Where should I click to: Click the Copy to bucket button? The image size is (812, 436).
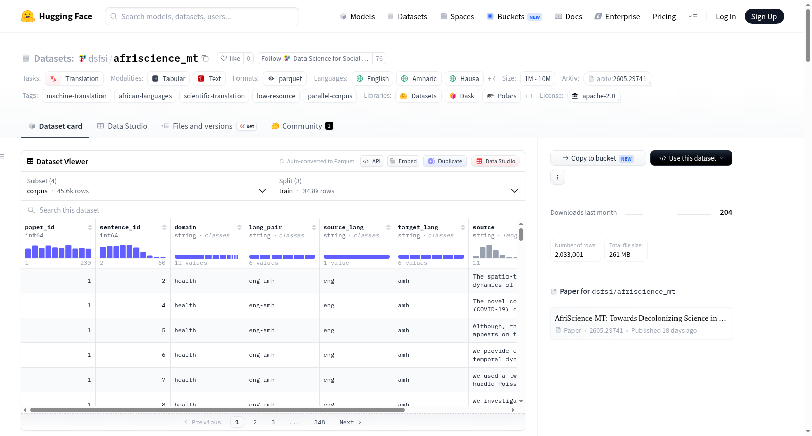598,158
